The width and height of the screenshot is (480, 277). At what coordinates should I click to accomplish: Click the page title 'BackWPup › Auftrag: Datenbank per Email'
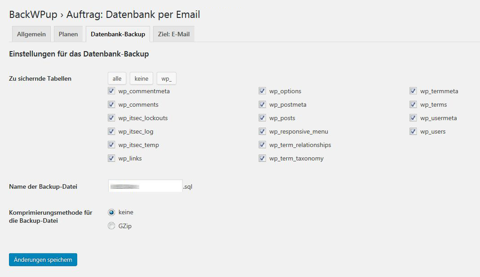pyautogui.click(x=104, y=14)
